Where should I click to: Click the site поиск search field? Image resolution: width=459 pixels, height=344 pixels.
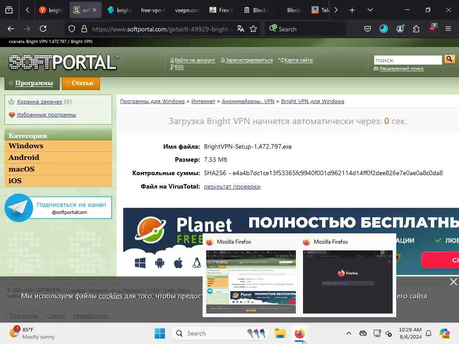[408, 60]
